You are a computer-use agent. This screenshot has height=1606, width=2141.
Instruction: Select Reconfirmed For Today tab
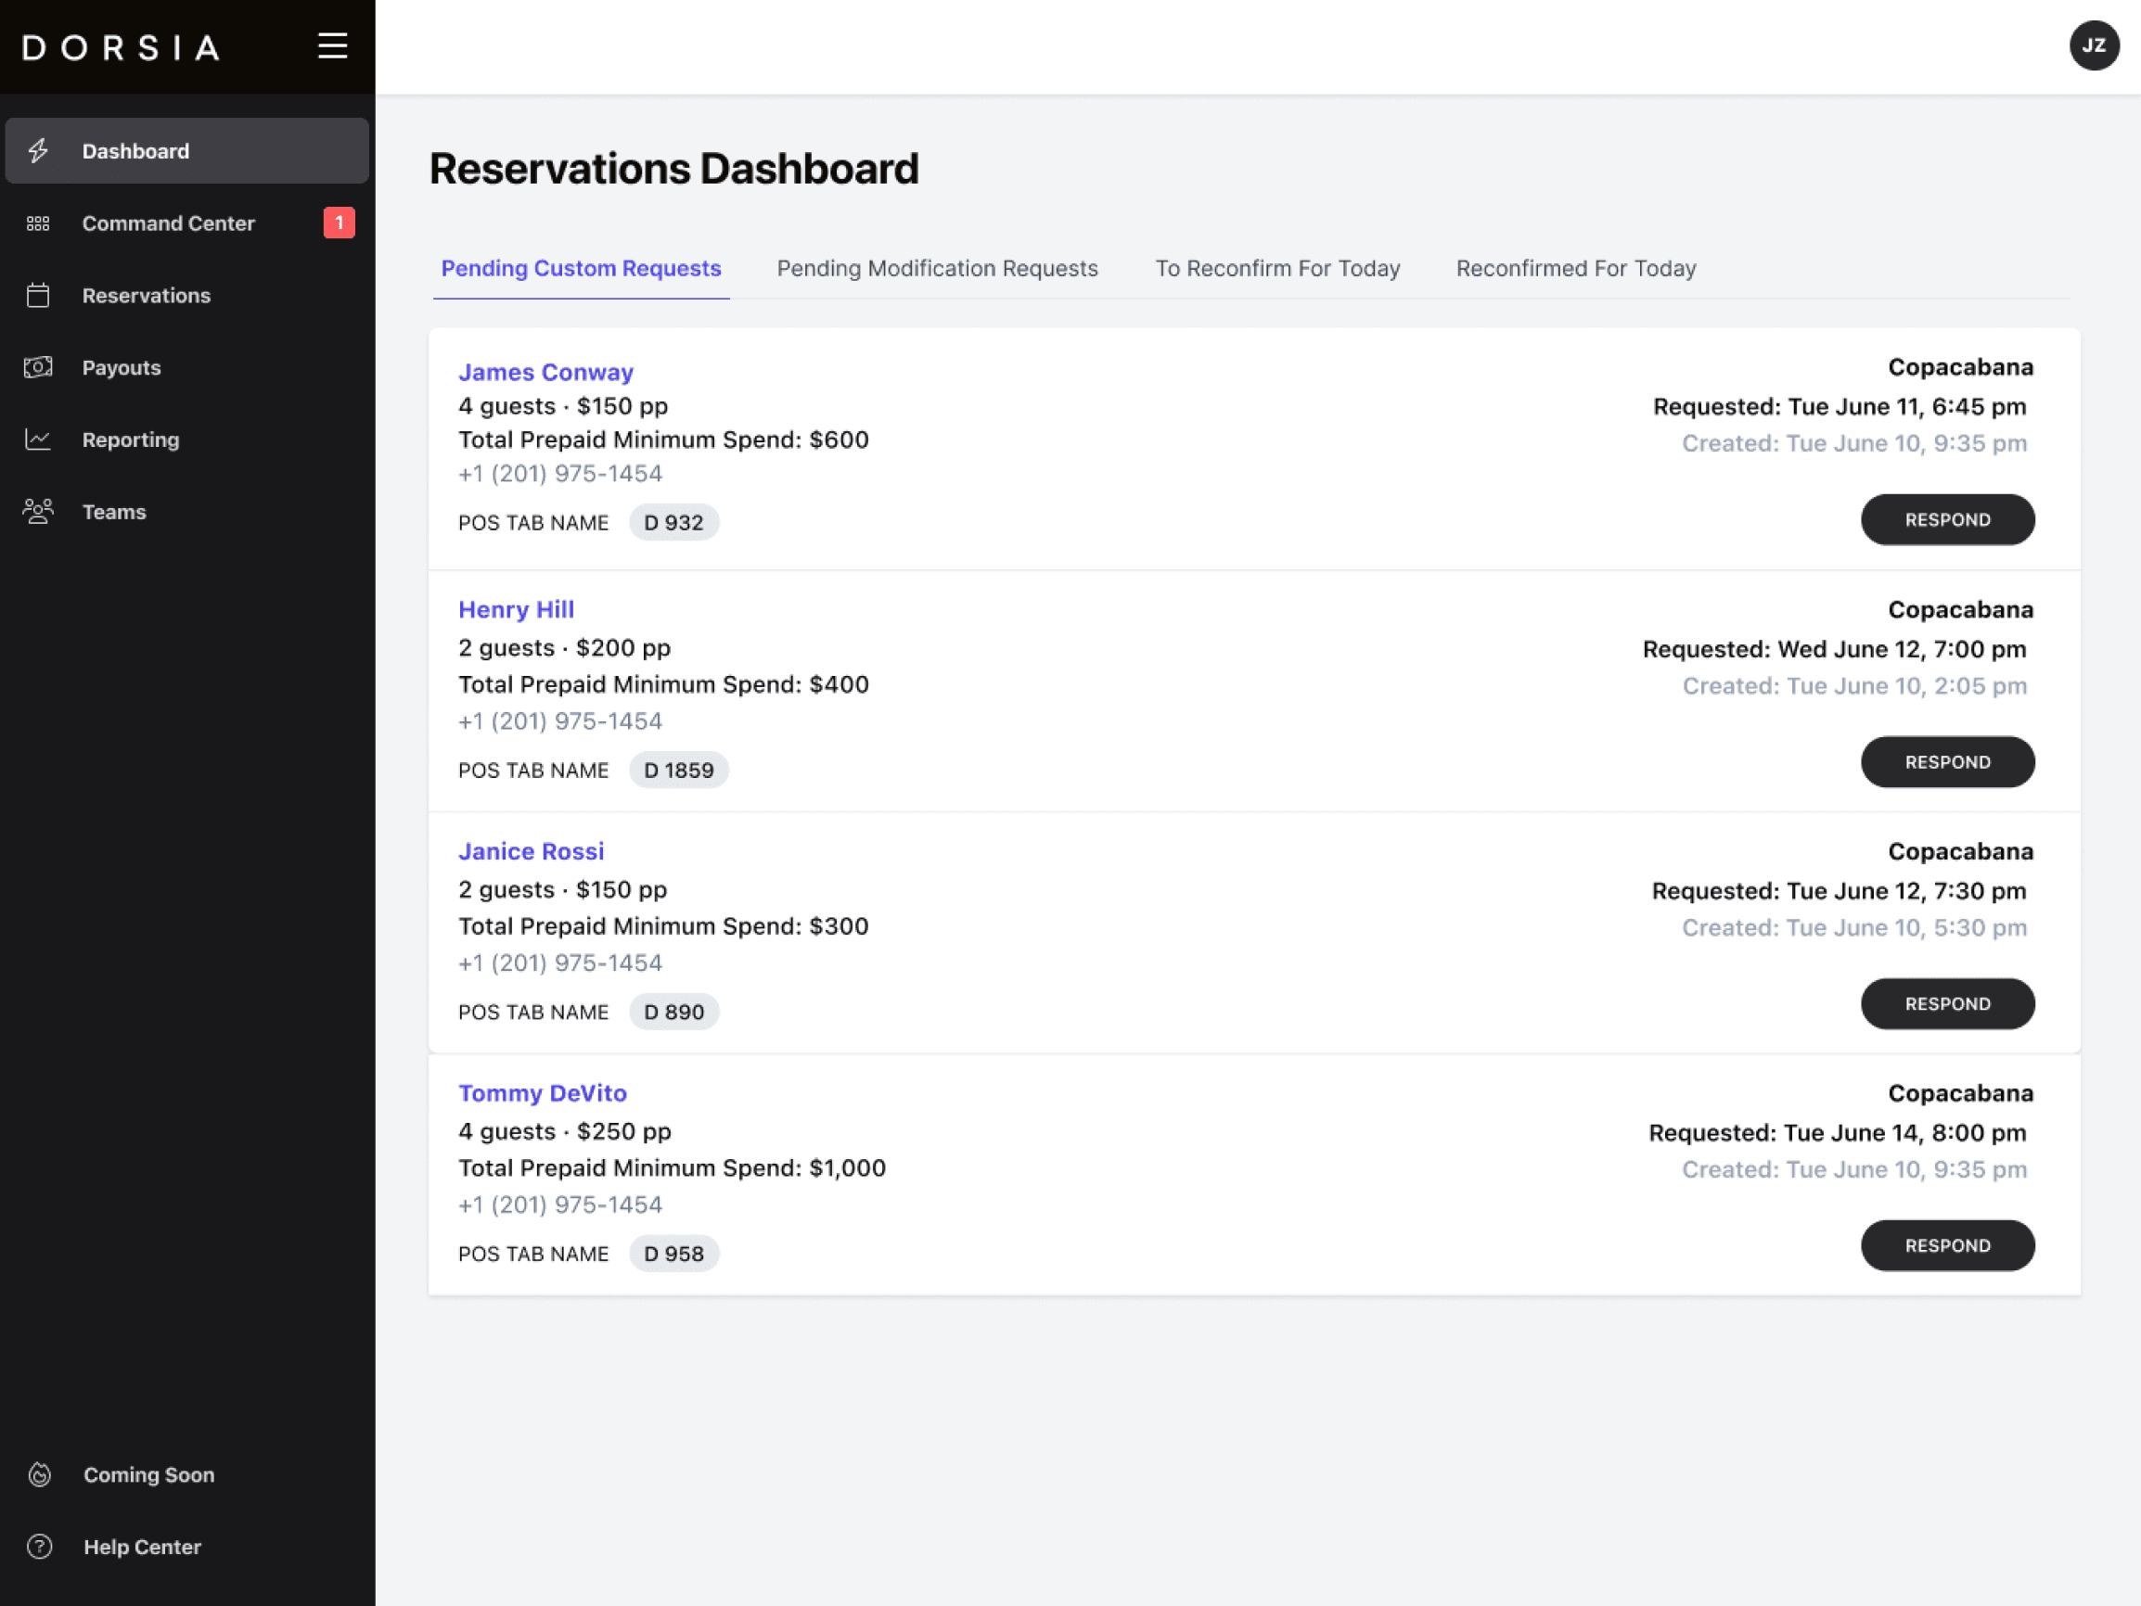point(1576,268)
